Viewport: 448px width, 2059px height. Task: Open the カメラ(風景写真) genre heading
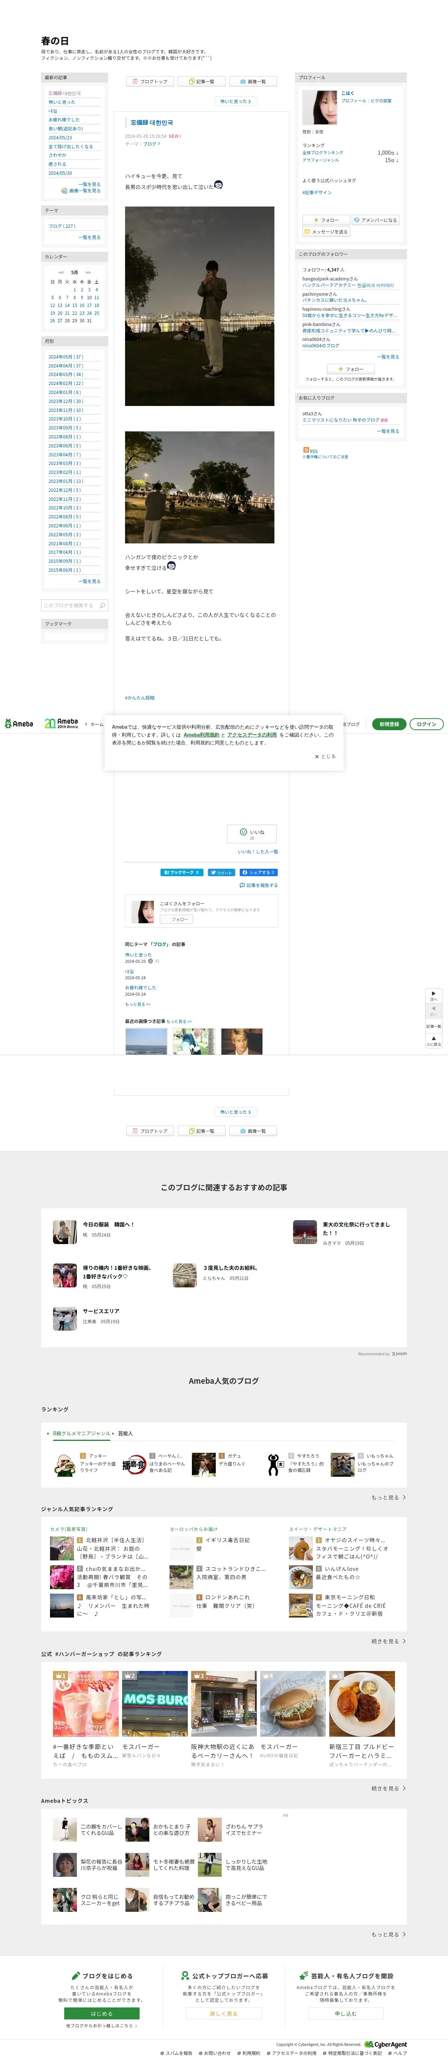coord(69,1529)
